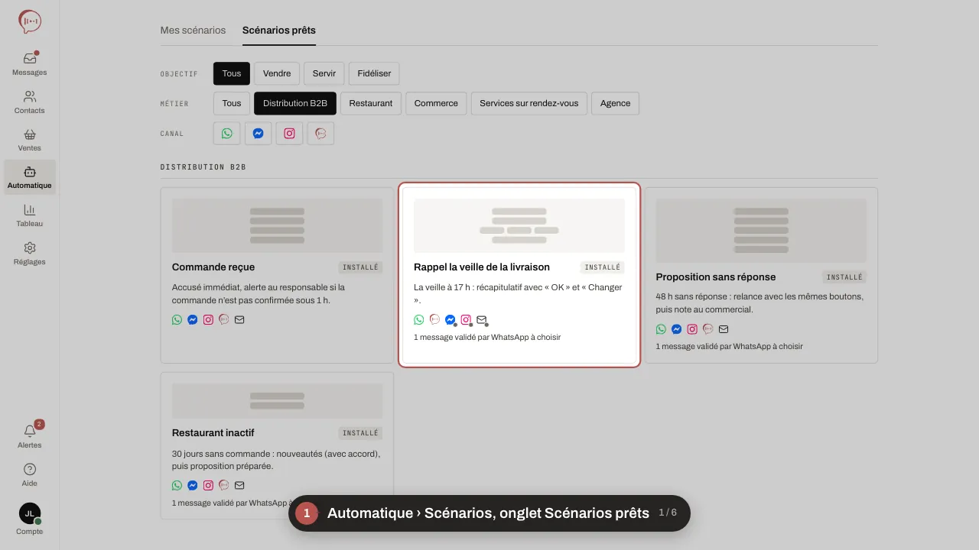This screenshot has height=550, width=979.
Task: Check the Alertes bell notifications
Action: [30, 436]
